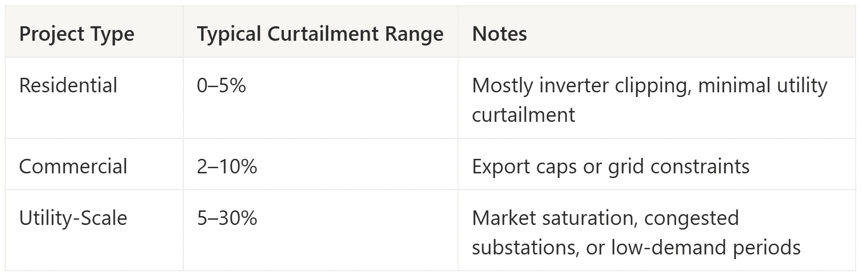This screenshot has height=276, width=862.
Task: Click the word Range in the header
Action: coord(414,34)
